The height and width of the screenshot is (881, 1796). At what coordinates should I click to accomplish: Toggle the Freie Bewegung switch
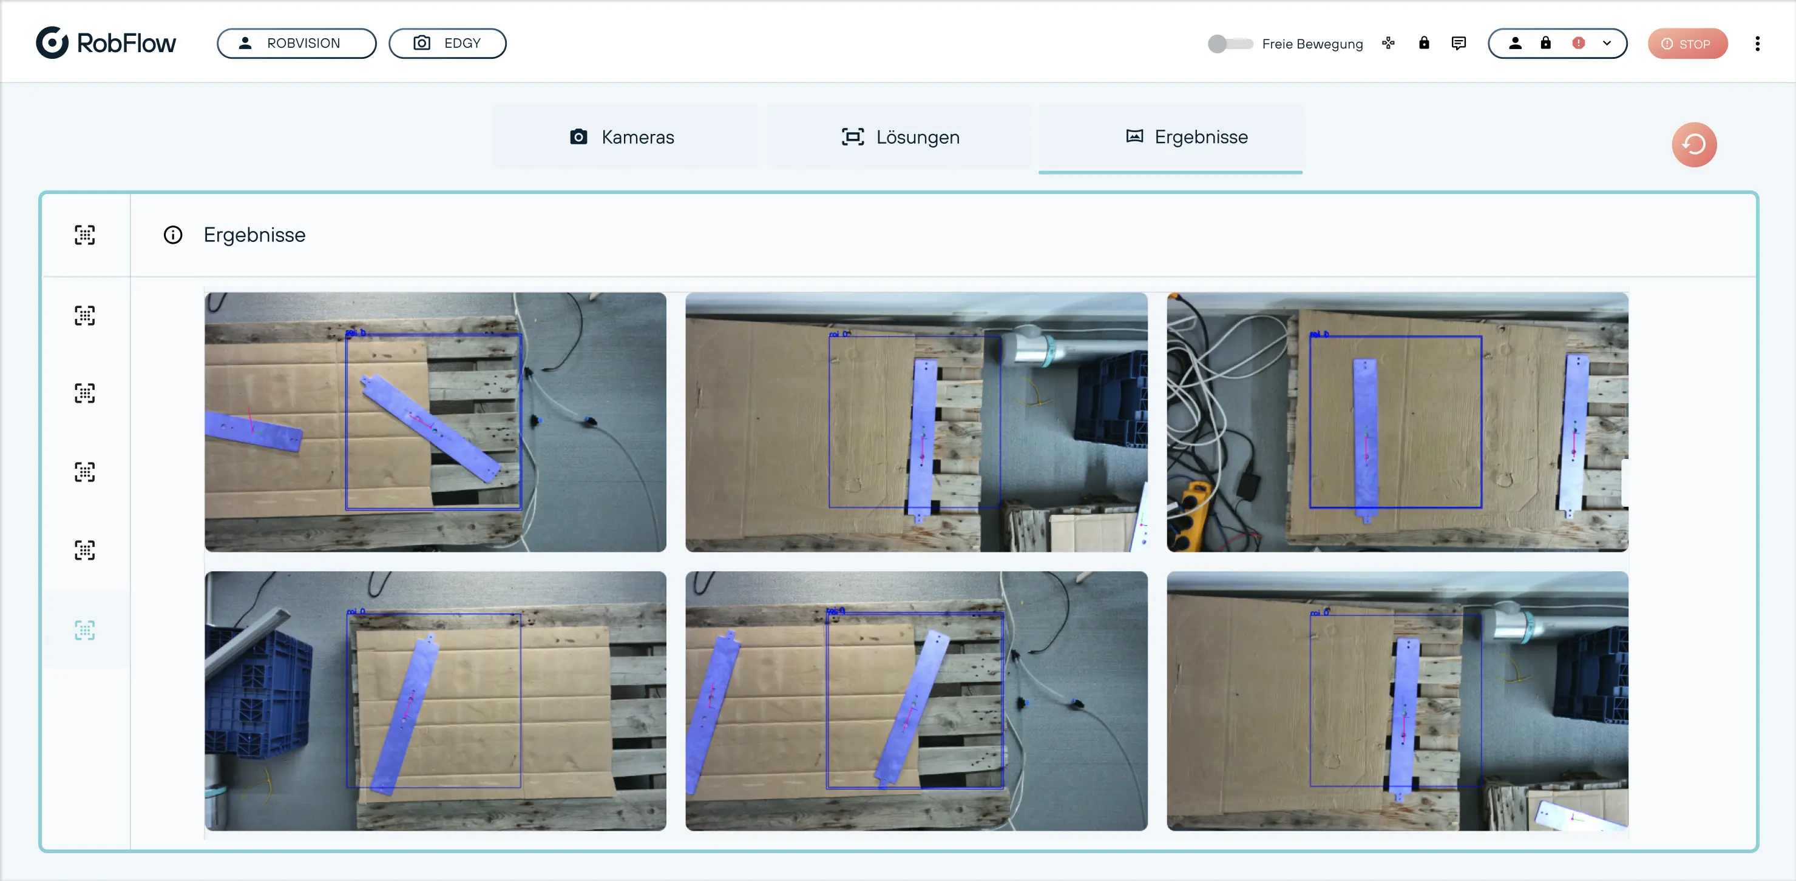(x=1230, y=44)
